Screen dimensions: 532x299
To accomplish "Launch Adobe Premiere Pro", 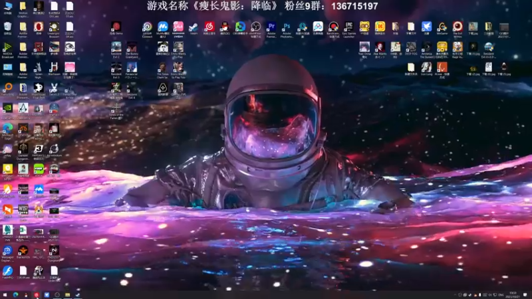I will pyautogui.click(x=271, y=29).
